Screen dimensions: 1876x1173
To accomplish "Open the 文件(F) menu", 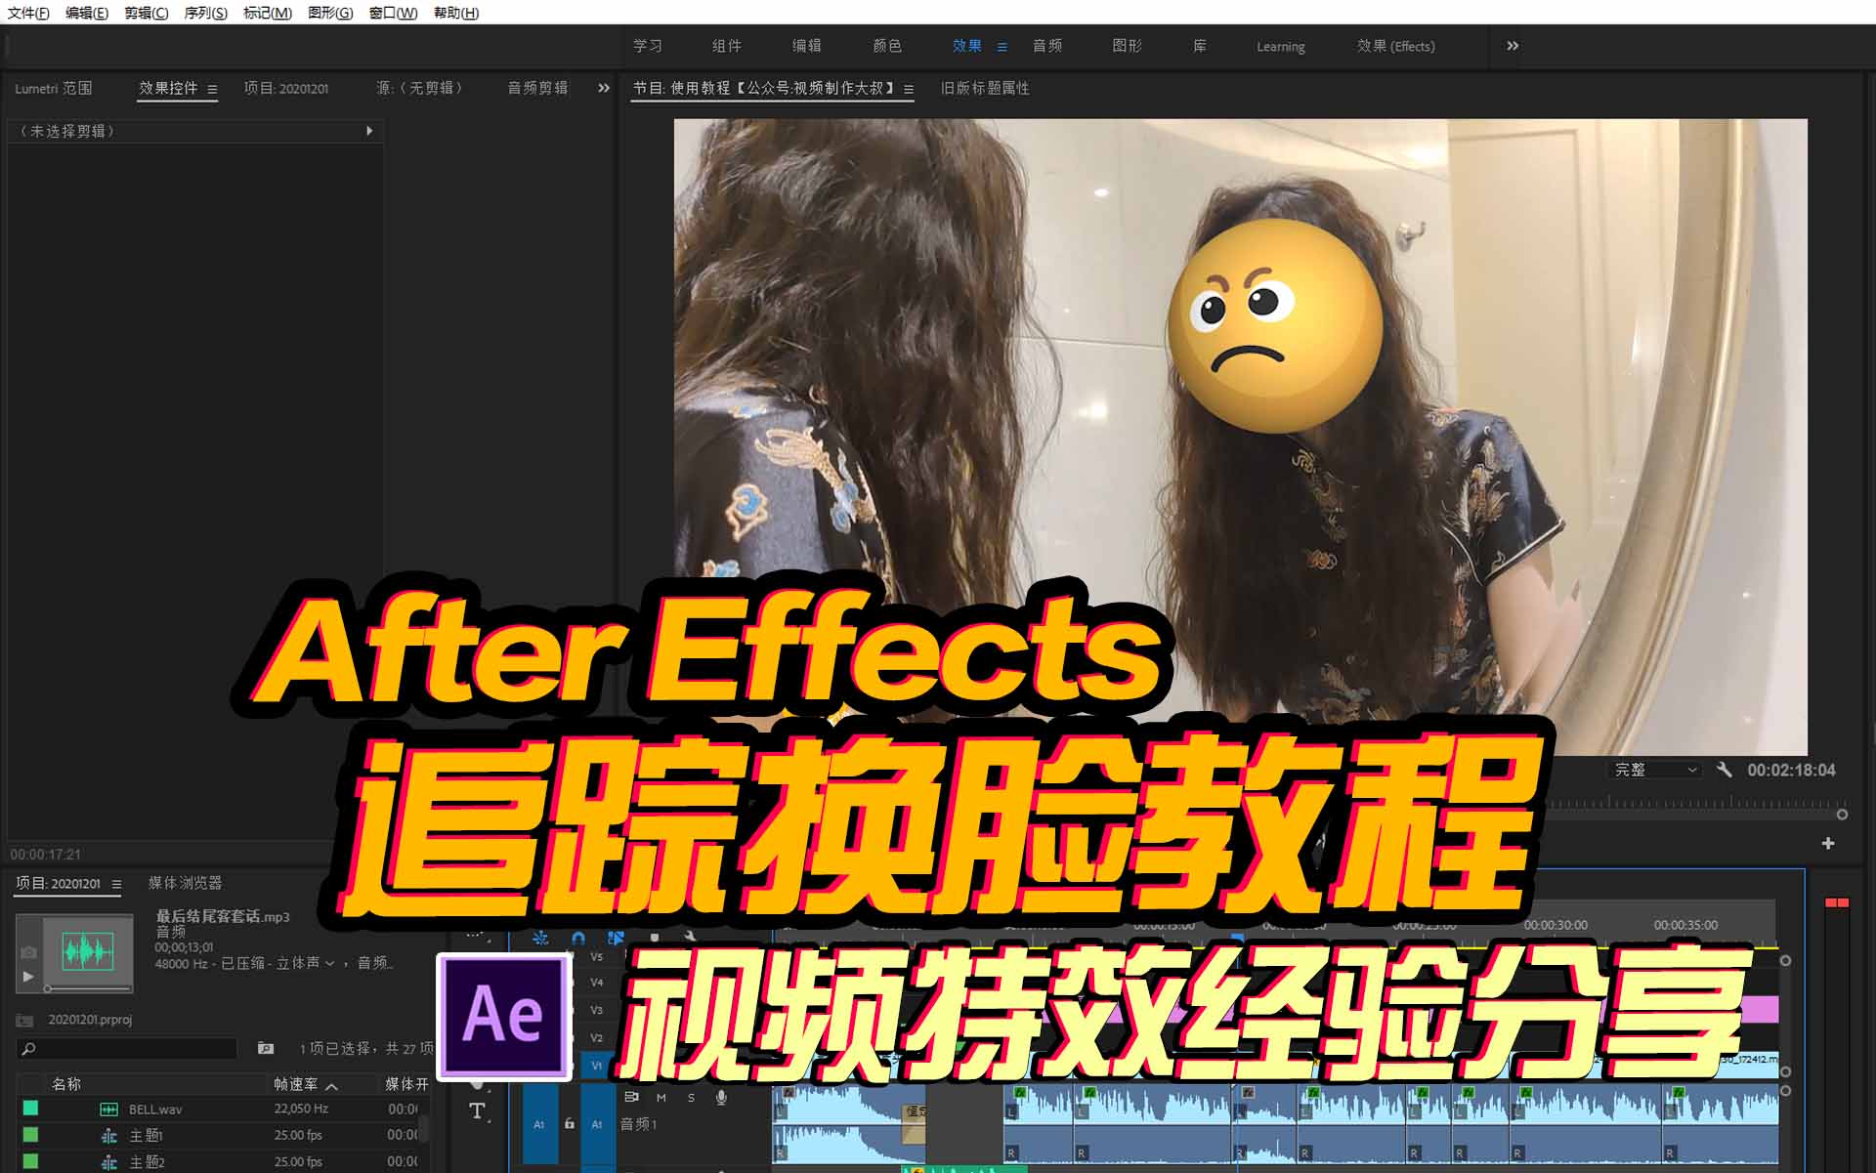I will point(28,13).
